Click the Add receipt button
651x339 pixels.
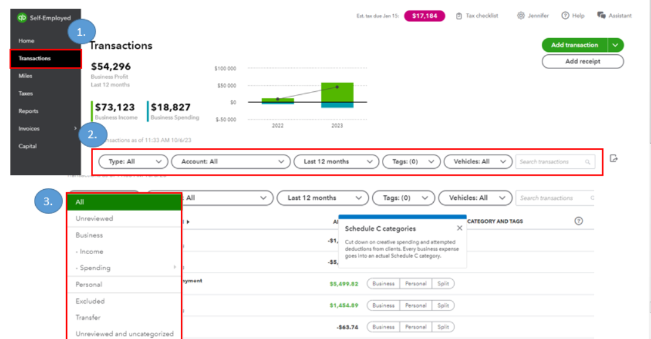[x=583, y=62]
